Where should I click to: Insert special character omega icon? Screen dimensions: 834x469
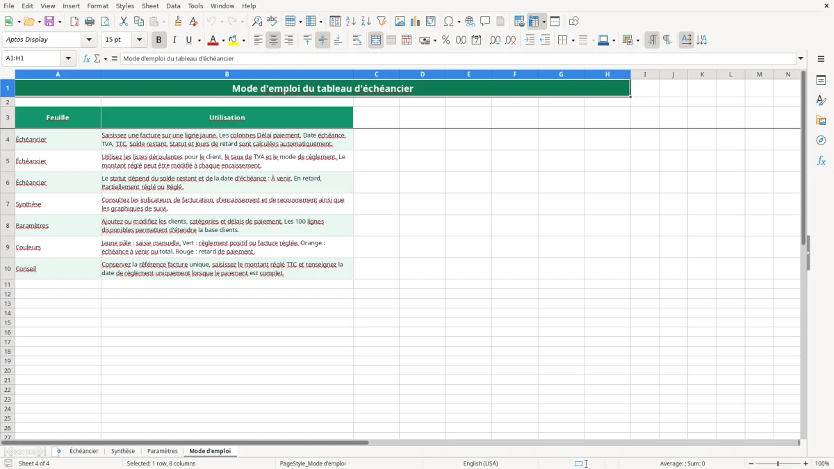[x=449, y=22]
